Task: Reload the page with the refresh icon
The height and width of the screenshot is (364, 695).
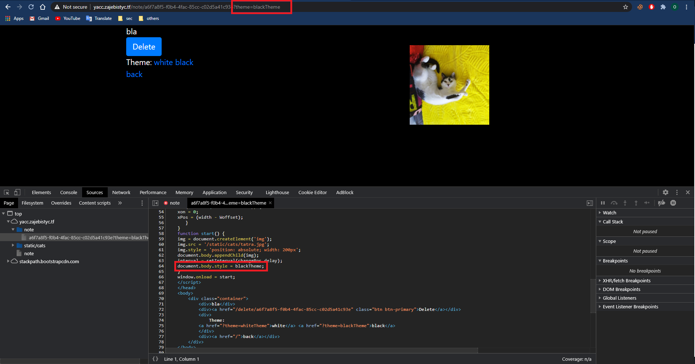Action: click(31, 7)
